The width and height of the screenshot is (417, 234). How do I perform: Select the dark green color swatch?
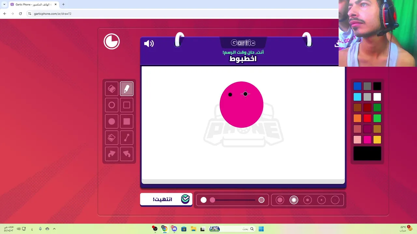tap(377, 108)
